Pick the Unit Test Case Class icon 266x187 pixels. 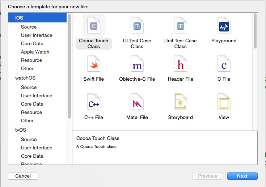(180, 26)
